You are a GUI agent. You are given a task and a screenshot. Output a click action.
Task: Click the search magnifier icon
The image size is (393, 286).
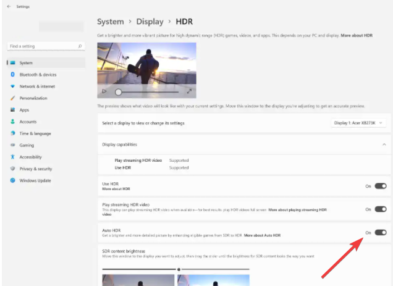click(x=80, y=46)
